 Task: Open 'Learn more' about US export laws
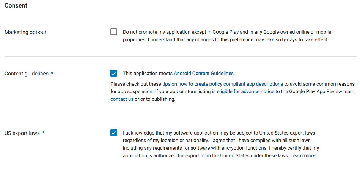[x=303, y=156]
